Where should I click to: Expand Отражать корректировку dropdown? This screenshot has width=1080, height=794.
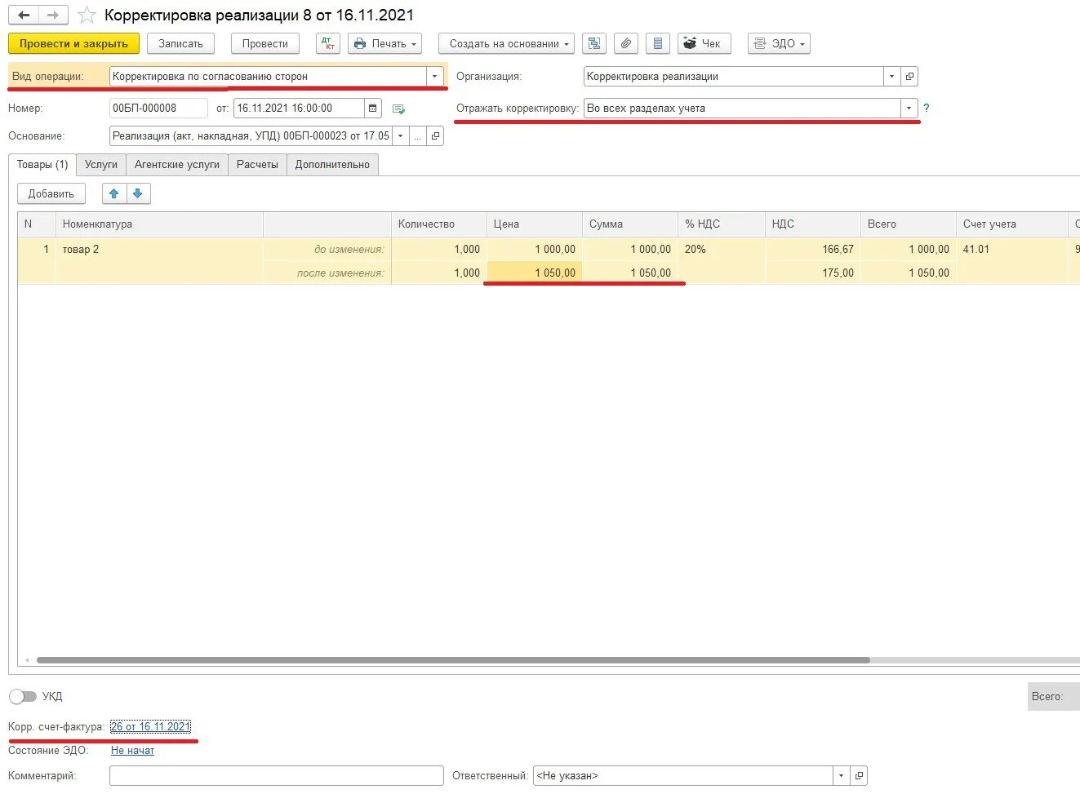[909, 108]
